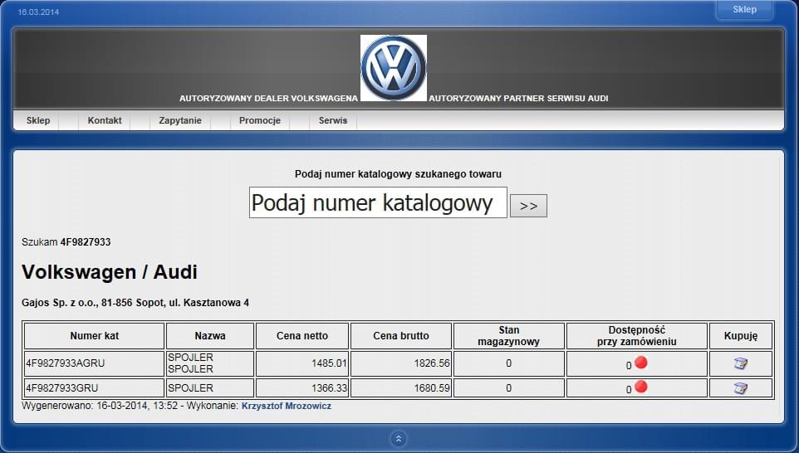
Task: Open the Zapytanie menu item
Action: [x=180, y=120]
